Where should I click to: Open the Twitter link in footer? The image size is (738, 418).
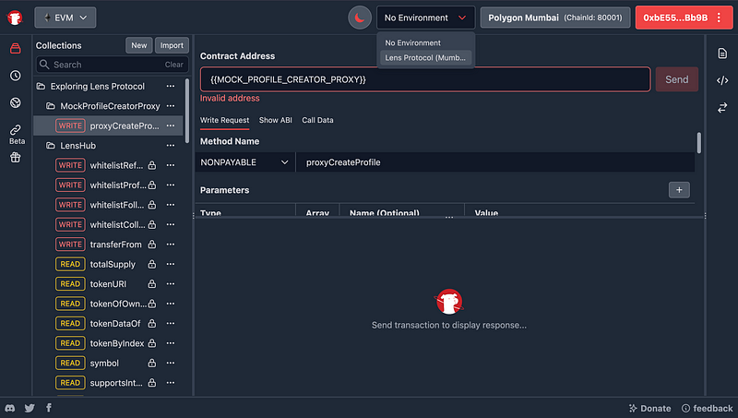coord(30,408)
